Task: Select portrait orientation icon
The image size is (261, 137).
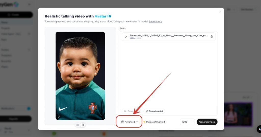Action: click(83, 125)
